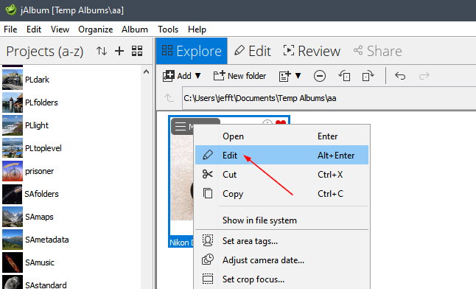
Task: Select the PLfolders project
Action: point(41,102)
